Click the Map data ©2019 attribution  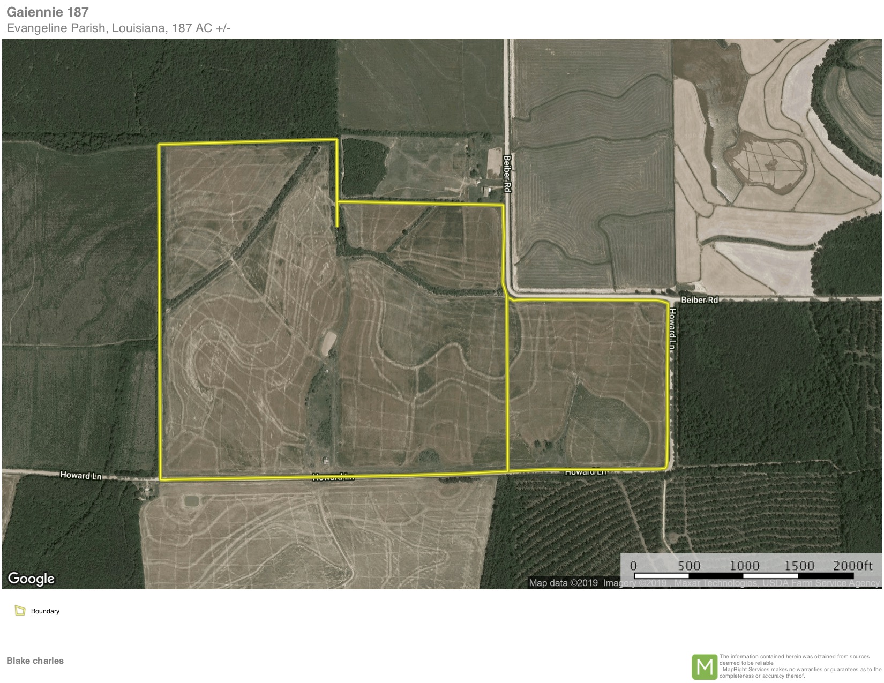564,583
